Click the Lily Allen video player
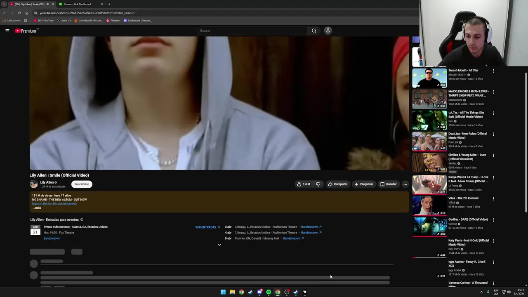This screenshot has width=528, height=297. pos(219,103)
